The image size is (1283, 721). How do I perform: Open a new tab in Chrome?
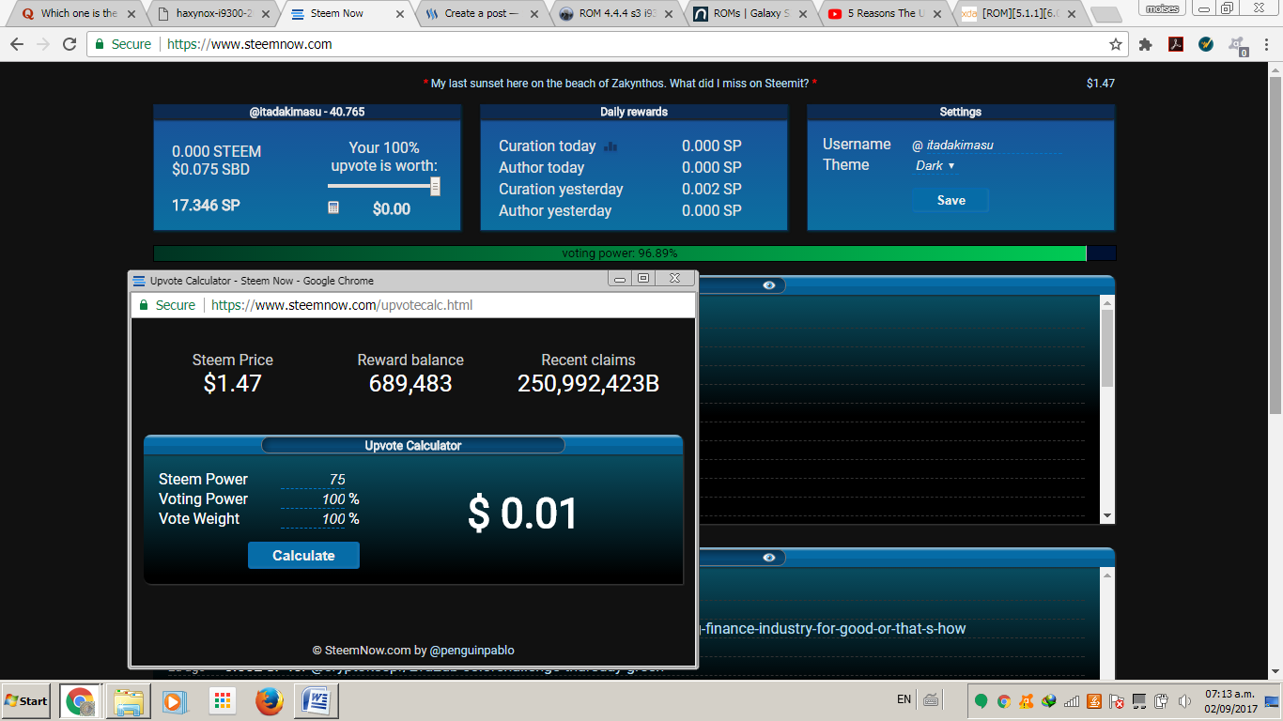pos(1105,15)
